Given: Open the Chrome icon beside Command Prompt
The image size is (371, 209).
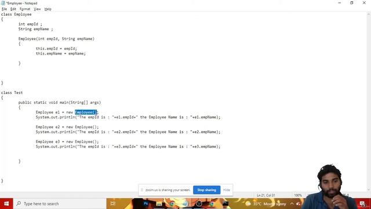Looking at the screenshot, I should click(x=212, y=204).
